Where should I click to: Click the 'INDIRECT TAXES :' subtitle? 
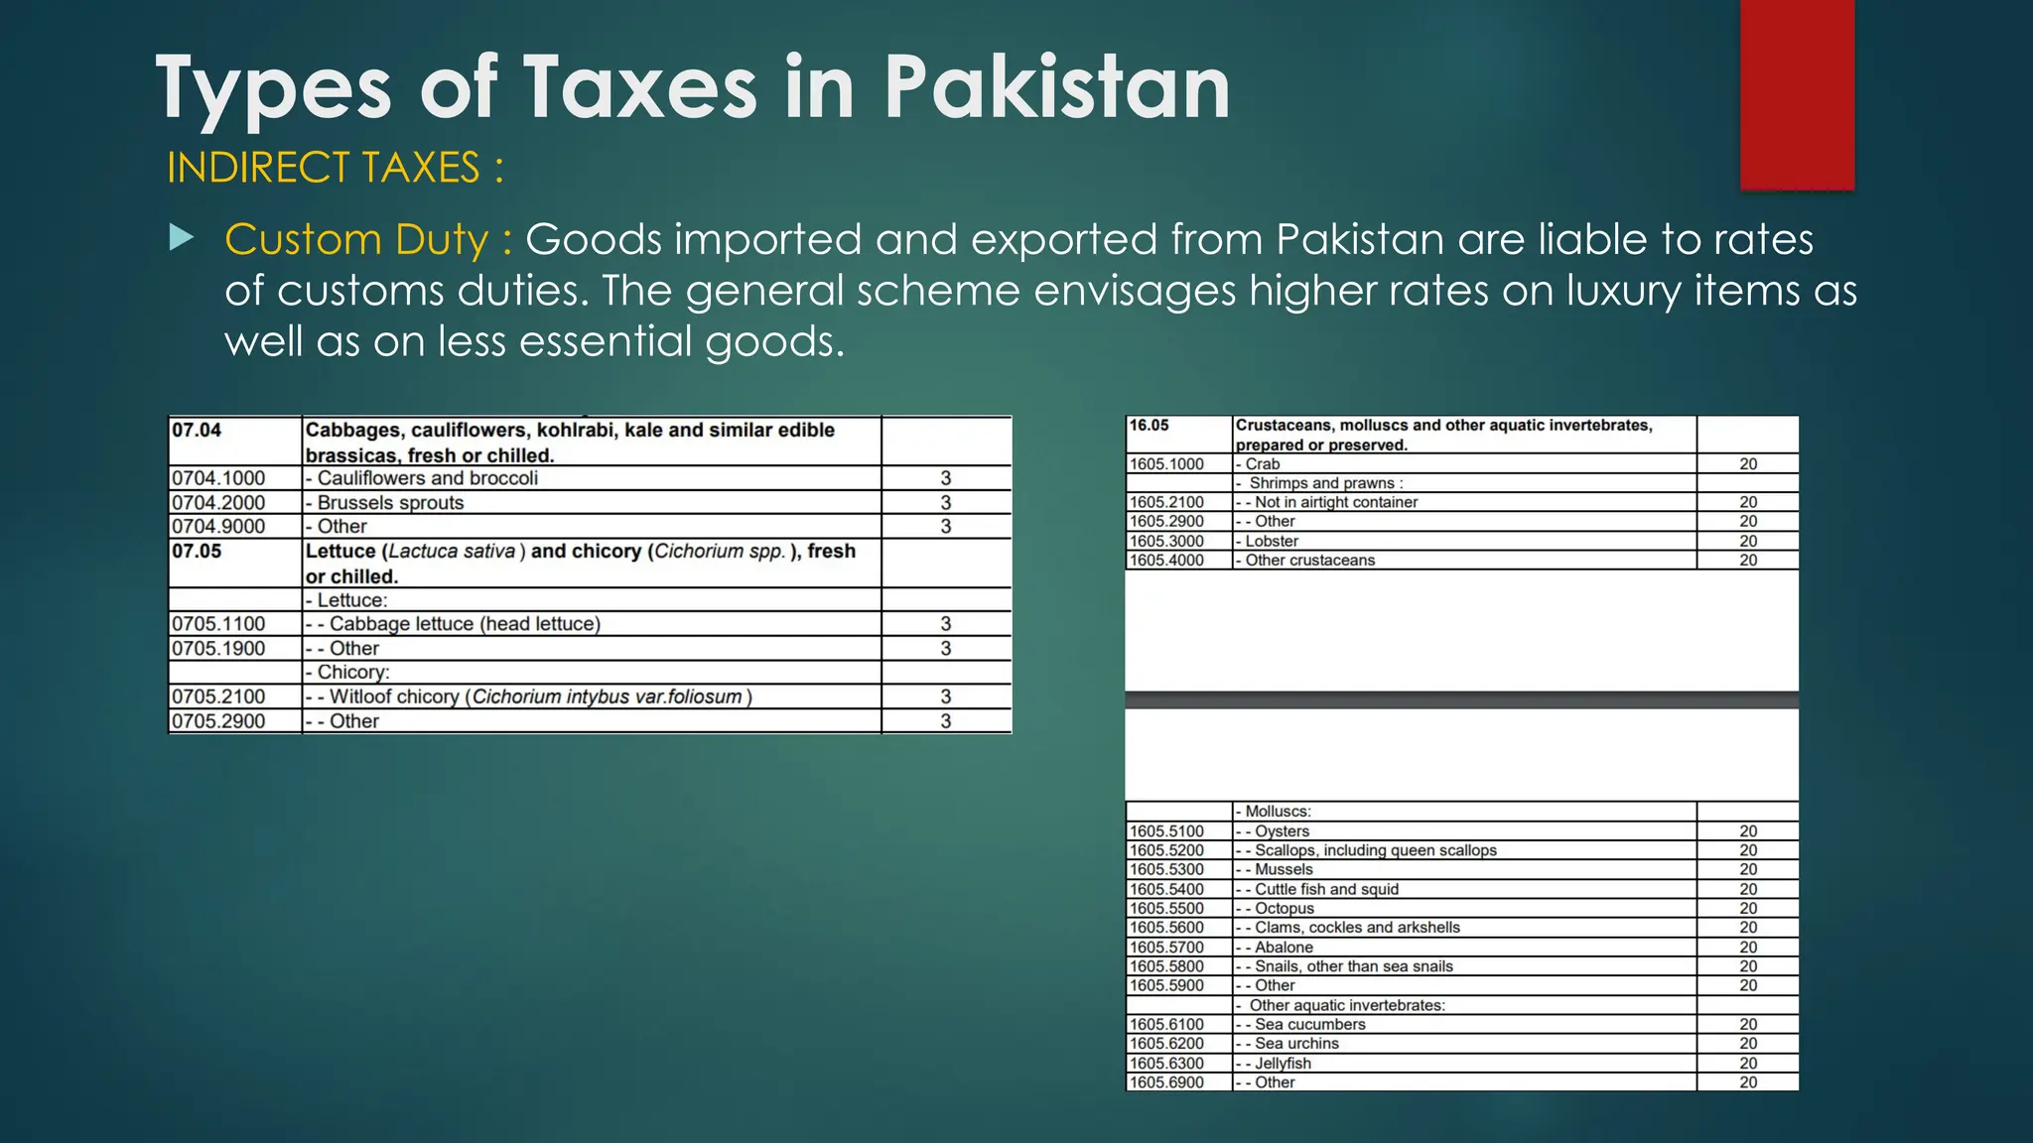(335, 167)
